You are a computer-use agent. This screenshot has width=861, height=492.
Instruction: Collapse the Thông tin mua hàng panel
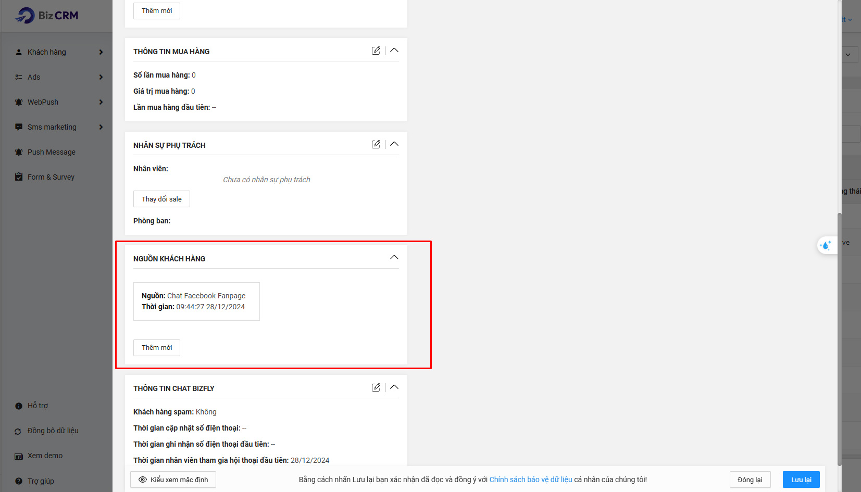click(x=394, y=51)
